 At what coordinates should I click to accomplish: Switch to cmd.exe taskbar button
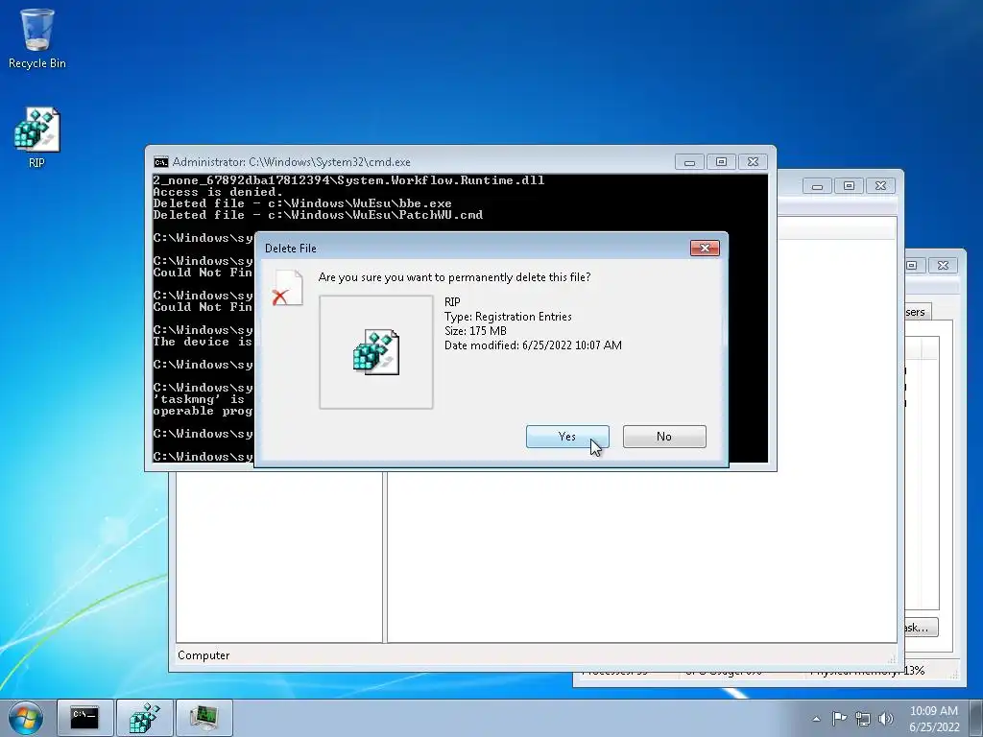click(x=84, y=718)
